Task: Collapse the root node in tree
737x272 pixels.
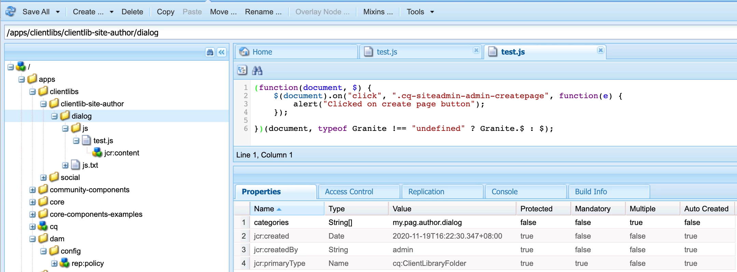Action: tap(11, 67)
